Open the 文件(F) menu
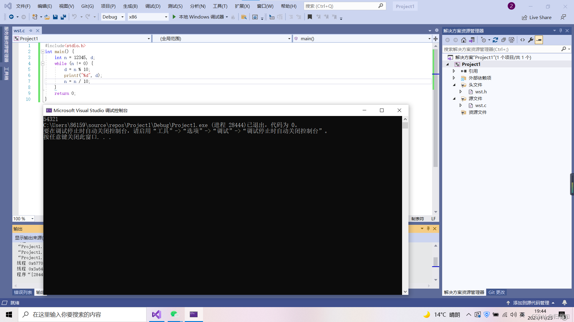Viewport: 574px width, 322px height. 23,6
